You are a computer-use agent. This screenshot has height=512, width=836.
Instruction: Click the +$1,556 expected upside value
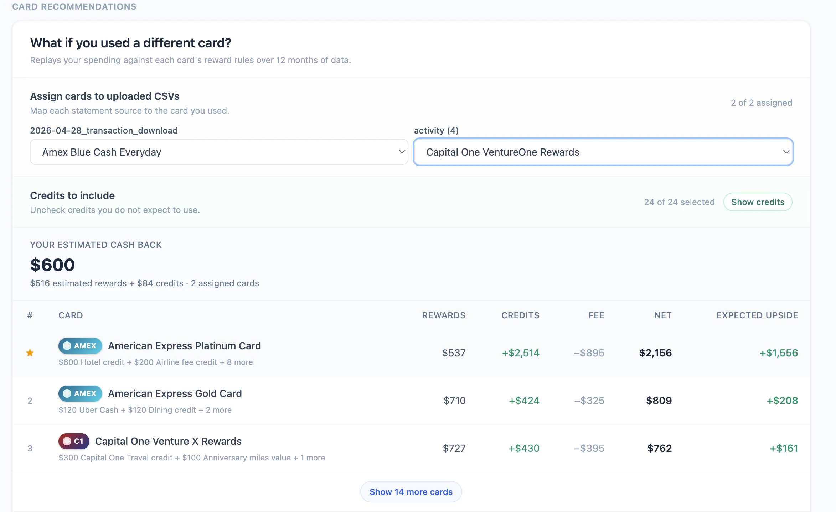[779, 353]
